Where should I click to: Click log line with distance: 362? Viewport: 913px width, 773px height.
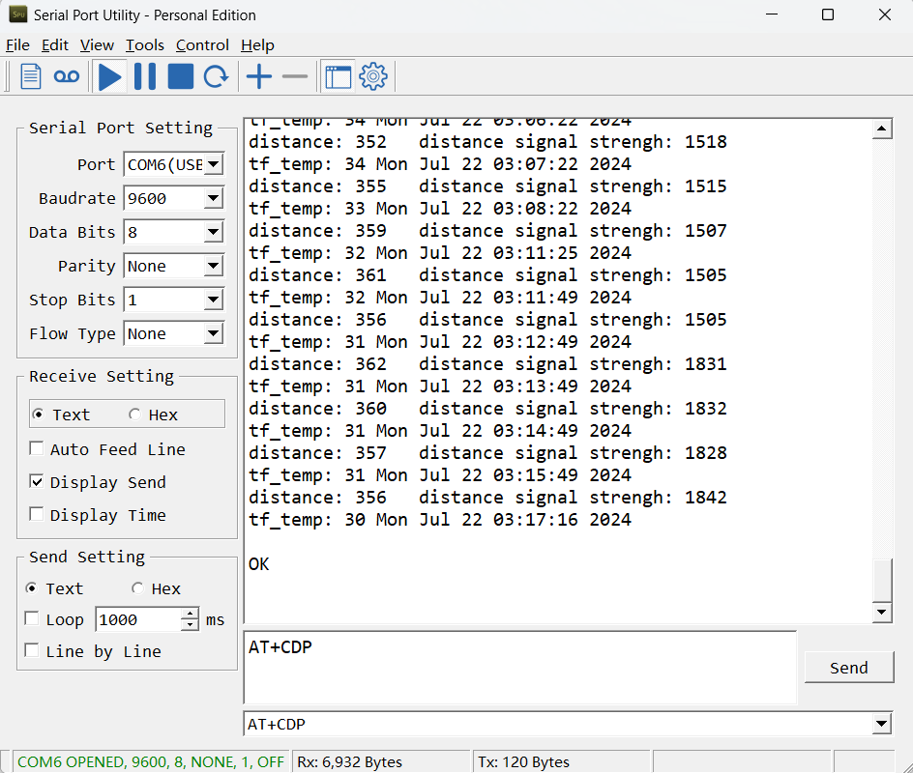point(488,364)
